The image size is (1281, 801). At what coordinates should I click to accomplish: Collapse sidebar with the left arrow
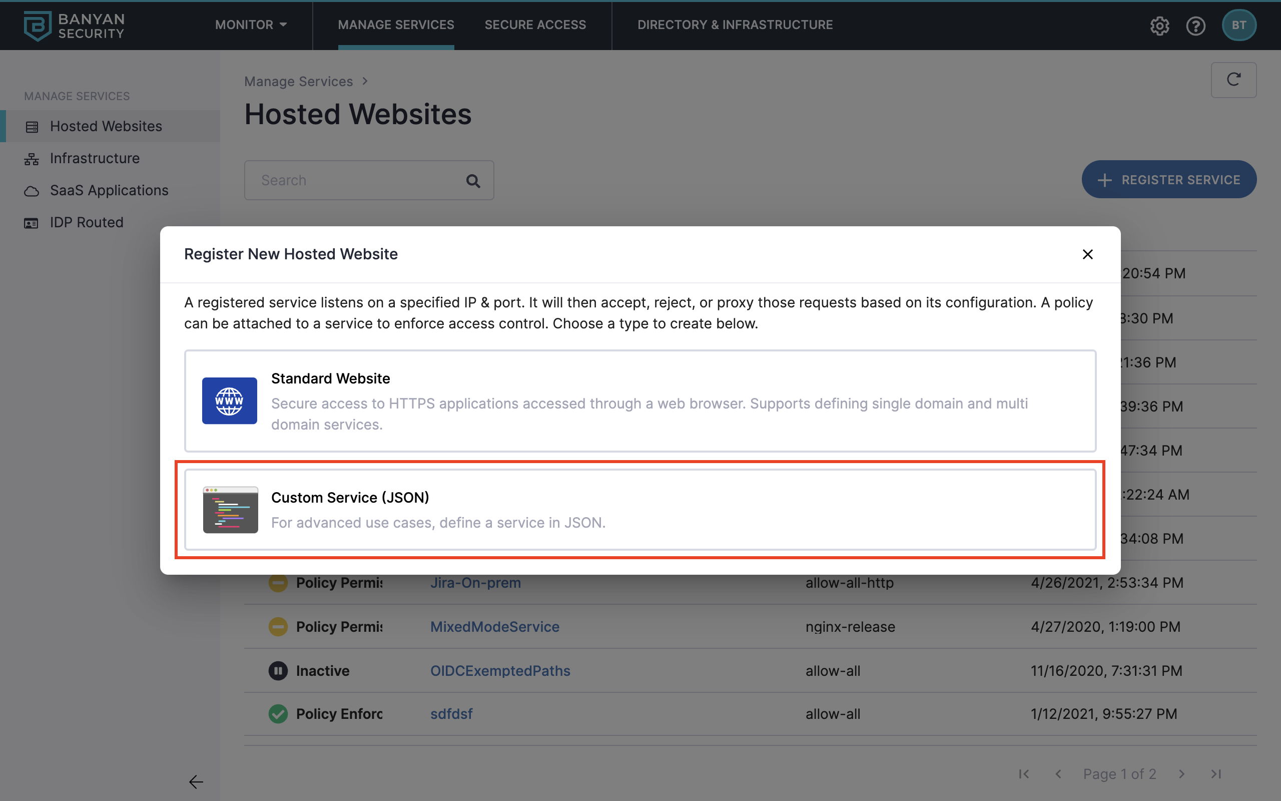(196, 782)
